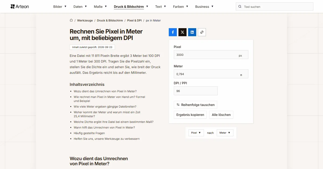Copy the page link icon
The image size is (323, 169).
202,32
